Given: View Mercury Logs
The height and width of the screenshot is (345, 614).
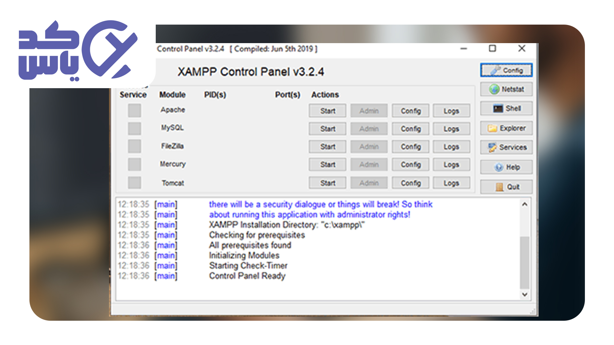Looking at the screenshot, I should coord(452,165).
